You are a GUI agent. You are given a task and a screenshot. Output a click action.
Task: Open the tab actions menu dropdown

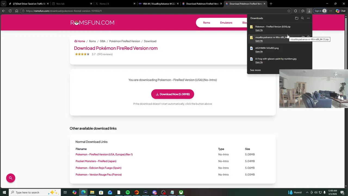pyautogui.click(x=4, y=4)
